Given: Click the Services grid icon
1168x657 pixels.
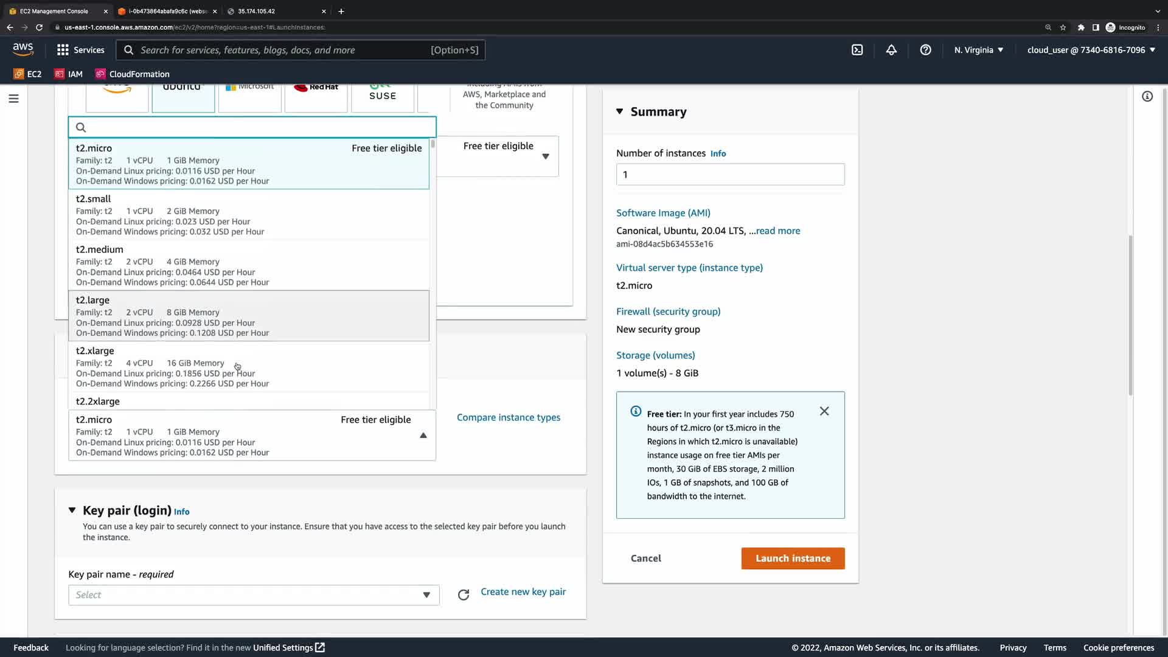Looking at the screenshot, I should [63, 50].
